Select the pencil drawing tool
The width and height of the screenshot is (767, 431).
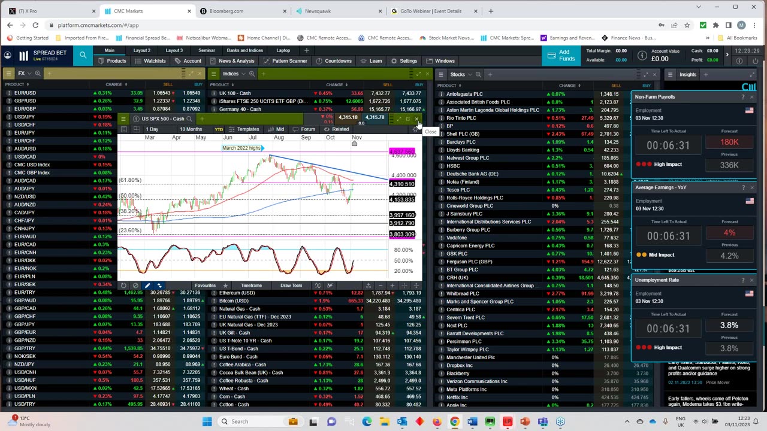pyautogui.click(x=147, y=286)
